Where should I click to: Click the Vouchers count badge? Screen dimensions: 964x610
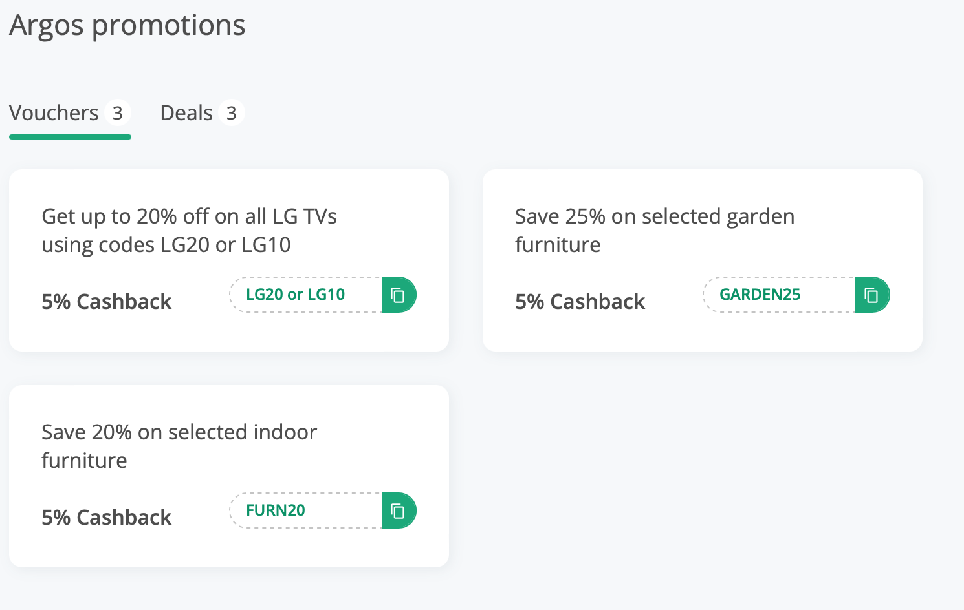coord(118,113)
